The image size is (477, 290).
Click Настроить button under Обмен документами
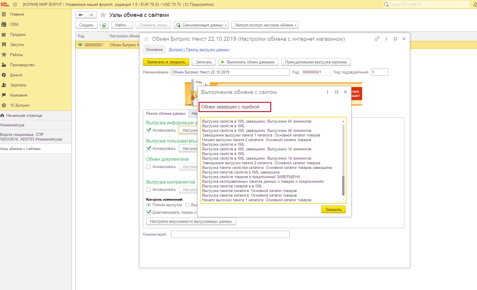click(188, 167)
